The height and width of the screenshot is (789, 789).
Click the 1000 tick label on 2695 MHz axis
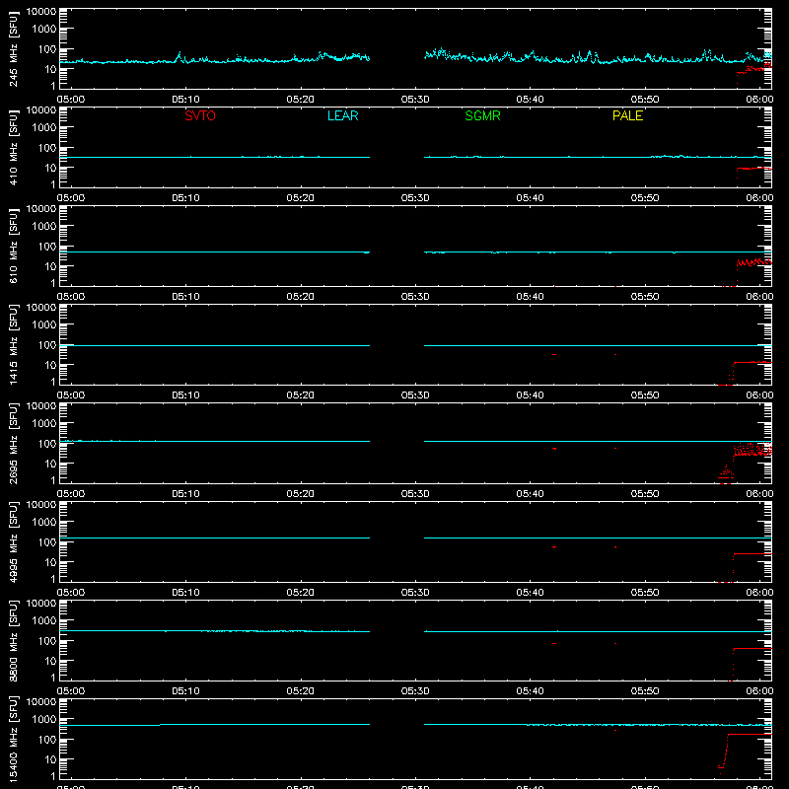pyautogui.click(x=44, y=424)
